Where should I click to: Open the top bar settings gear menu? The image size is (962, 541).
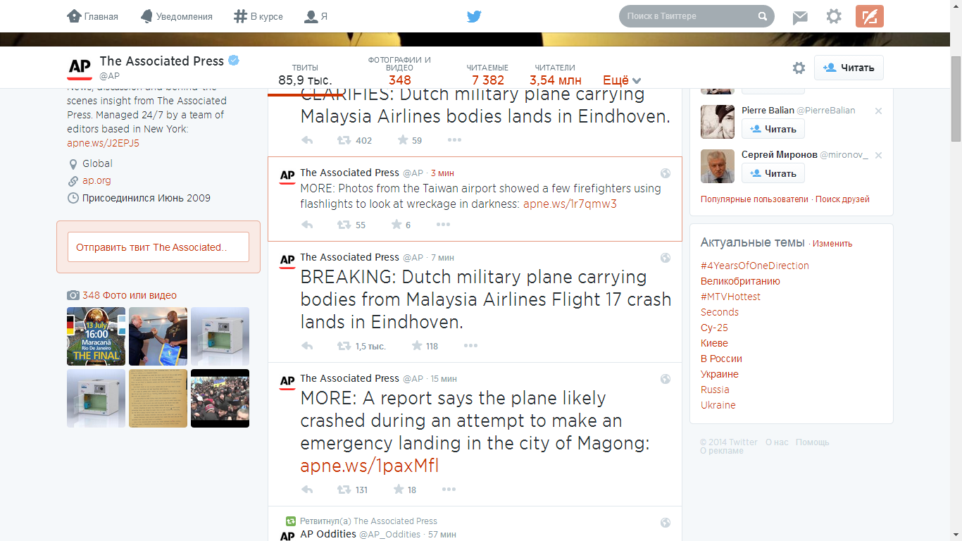tap(834, 16)
